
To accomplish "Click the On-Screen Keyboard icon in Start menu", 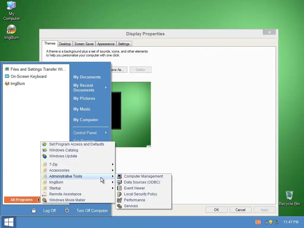I will pos(7,76).
